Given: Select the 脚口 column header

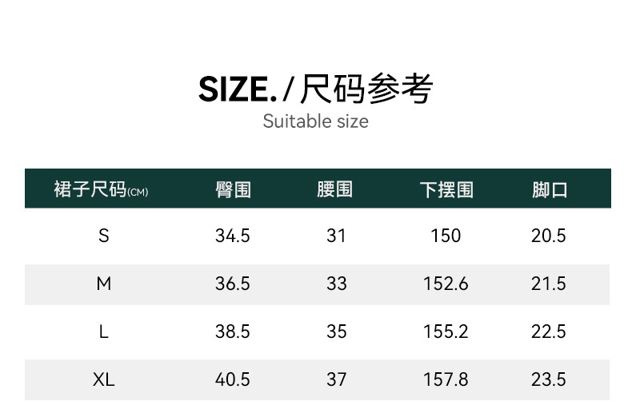Looking at the screenshot, I should 549,190.
